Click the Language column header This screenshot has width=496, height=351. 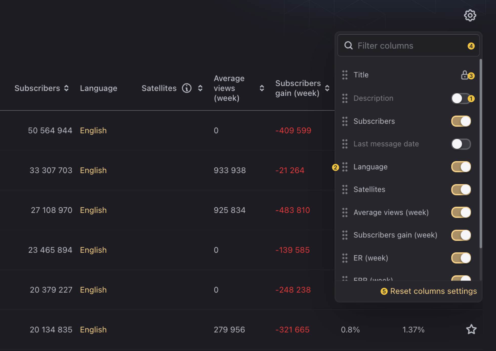[98, 88]
